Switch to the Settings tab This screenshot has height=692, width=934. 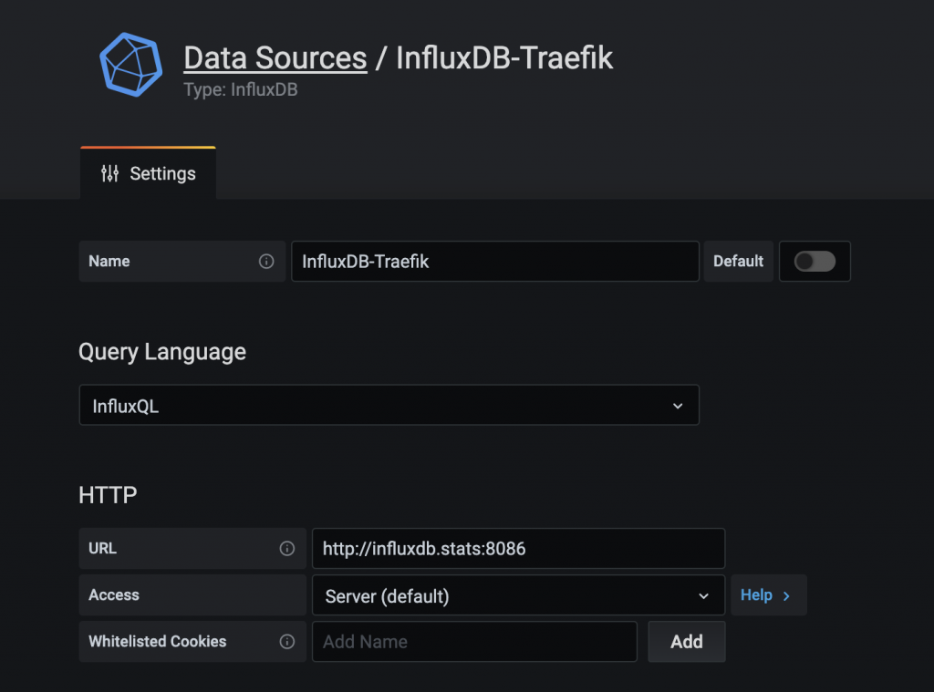pos(149,173)
